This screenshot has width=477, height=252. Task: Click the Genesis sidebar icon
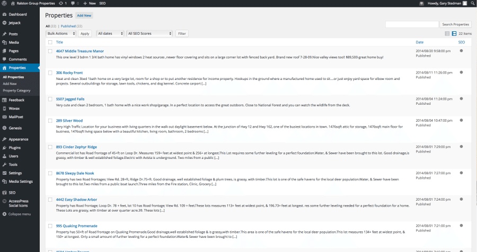tap(4, 128)
